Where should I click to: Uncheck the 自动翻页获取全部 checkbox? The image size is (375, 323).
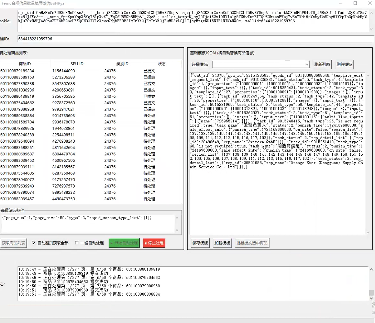pyautogui.click(x=34, y=243)
